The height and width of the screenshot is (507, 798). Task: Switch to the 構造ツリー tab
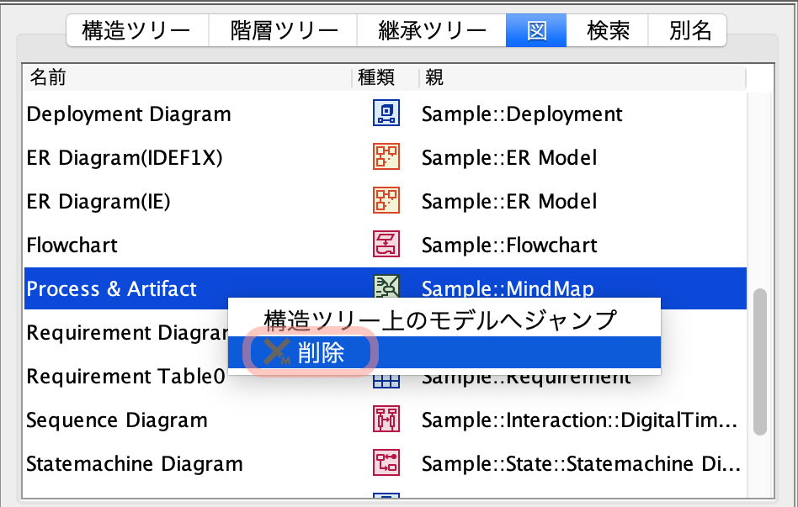137,30
